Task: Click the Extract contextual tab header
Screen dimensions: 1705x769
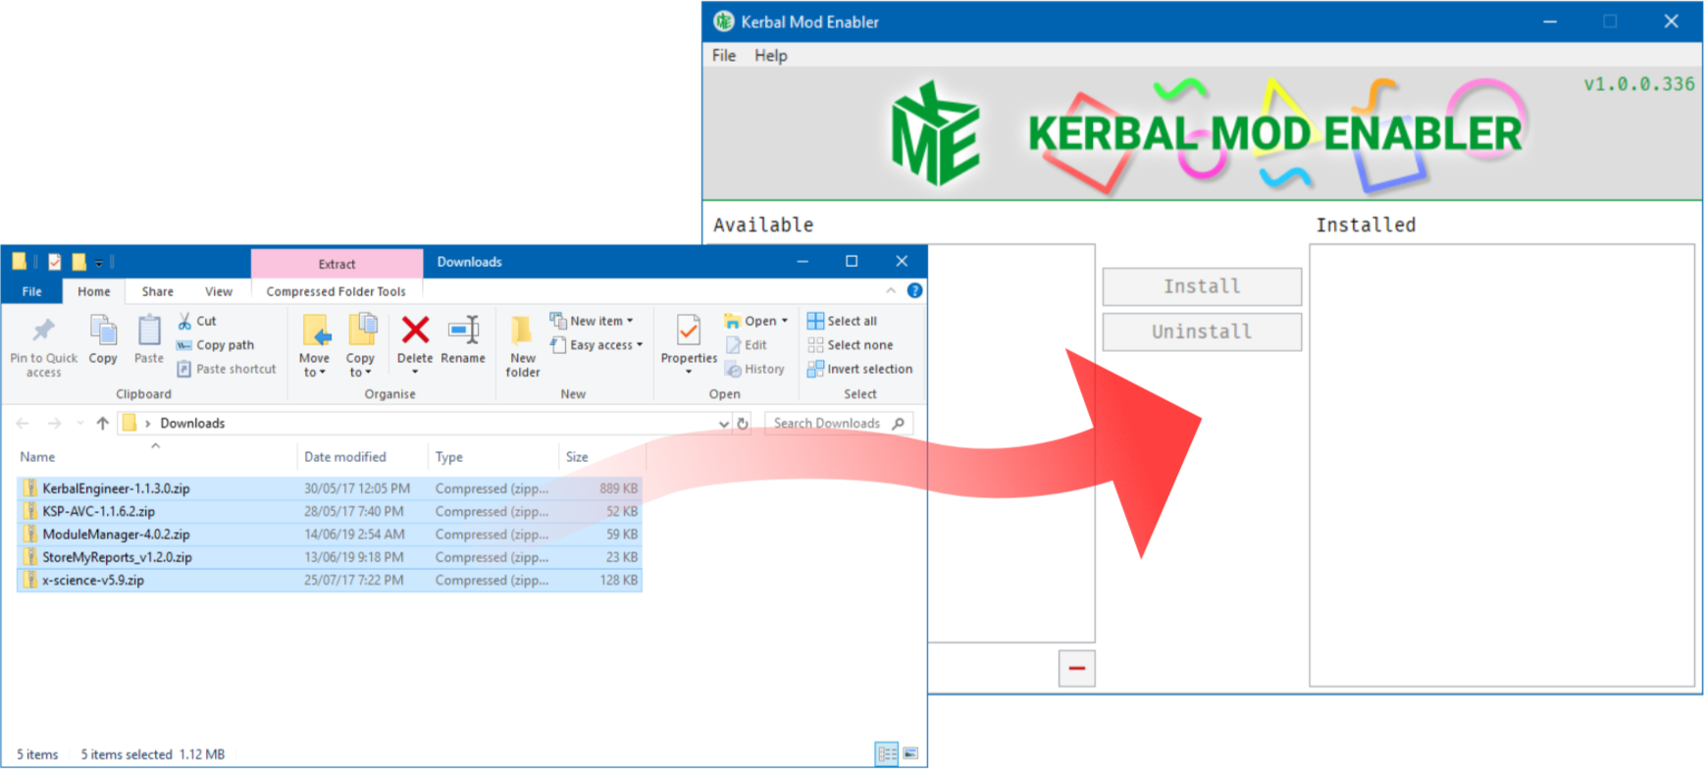Action: [336, 264]
